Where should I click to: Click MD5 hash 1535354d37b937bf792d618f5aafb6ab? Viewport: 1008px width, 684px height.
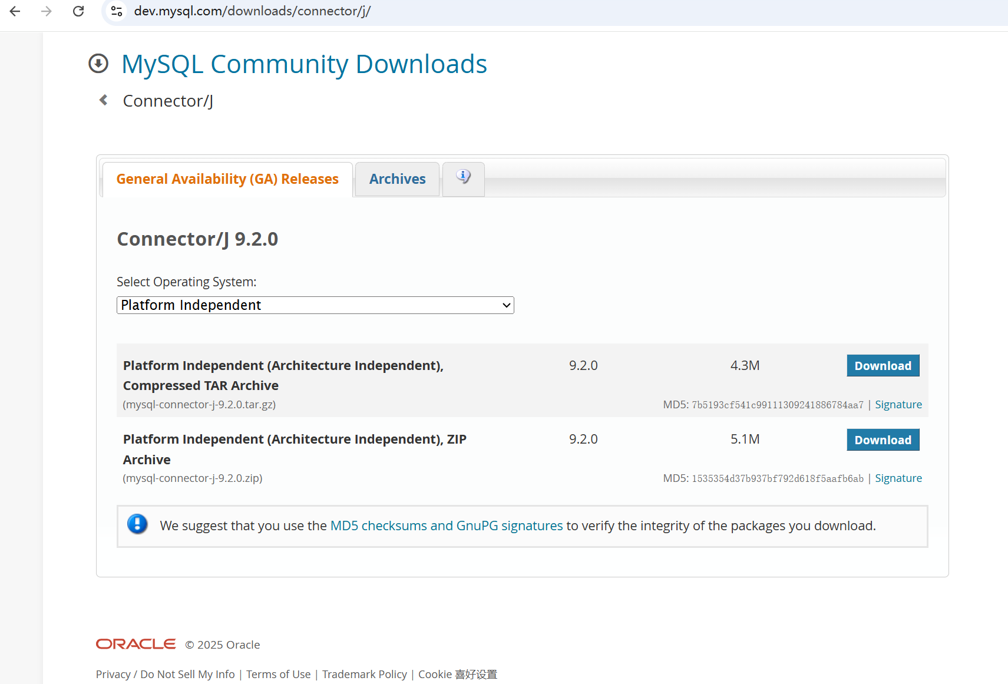tap(778, 478)
